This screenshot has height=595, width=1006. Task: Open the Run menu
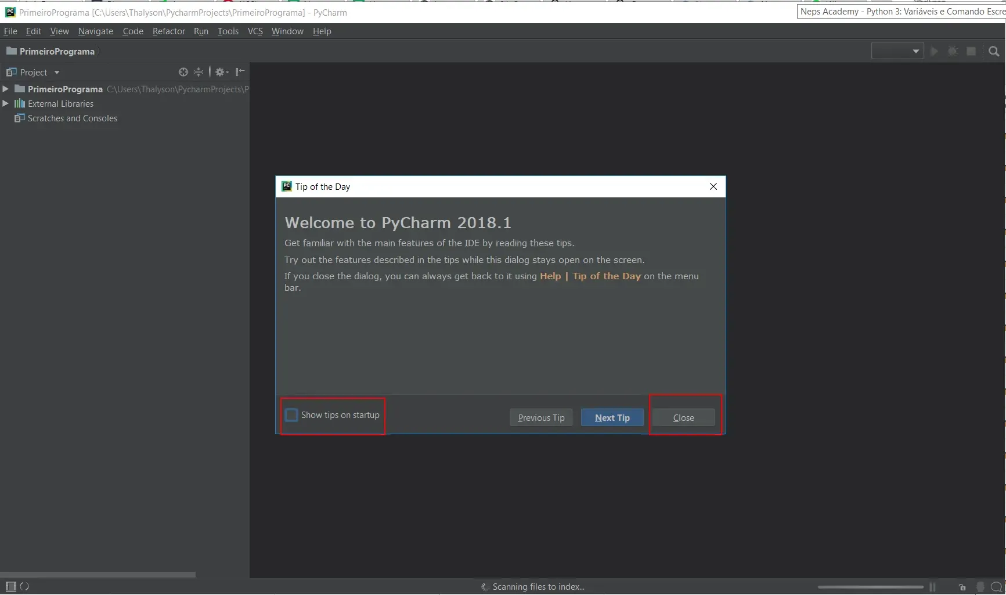pyautogui.click(x=201, y=31)
